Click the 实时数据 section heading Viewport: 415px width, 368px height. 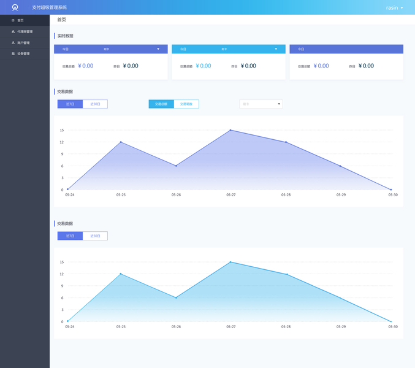pyautogui.click(x=66, y=36)
